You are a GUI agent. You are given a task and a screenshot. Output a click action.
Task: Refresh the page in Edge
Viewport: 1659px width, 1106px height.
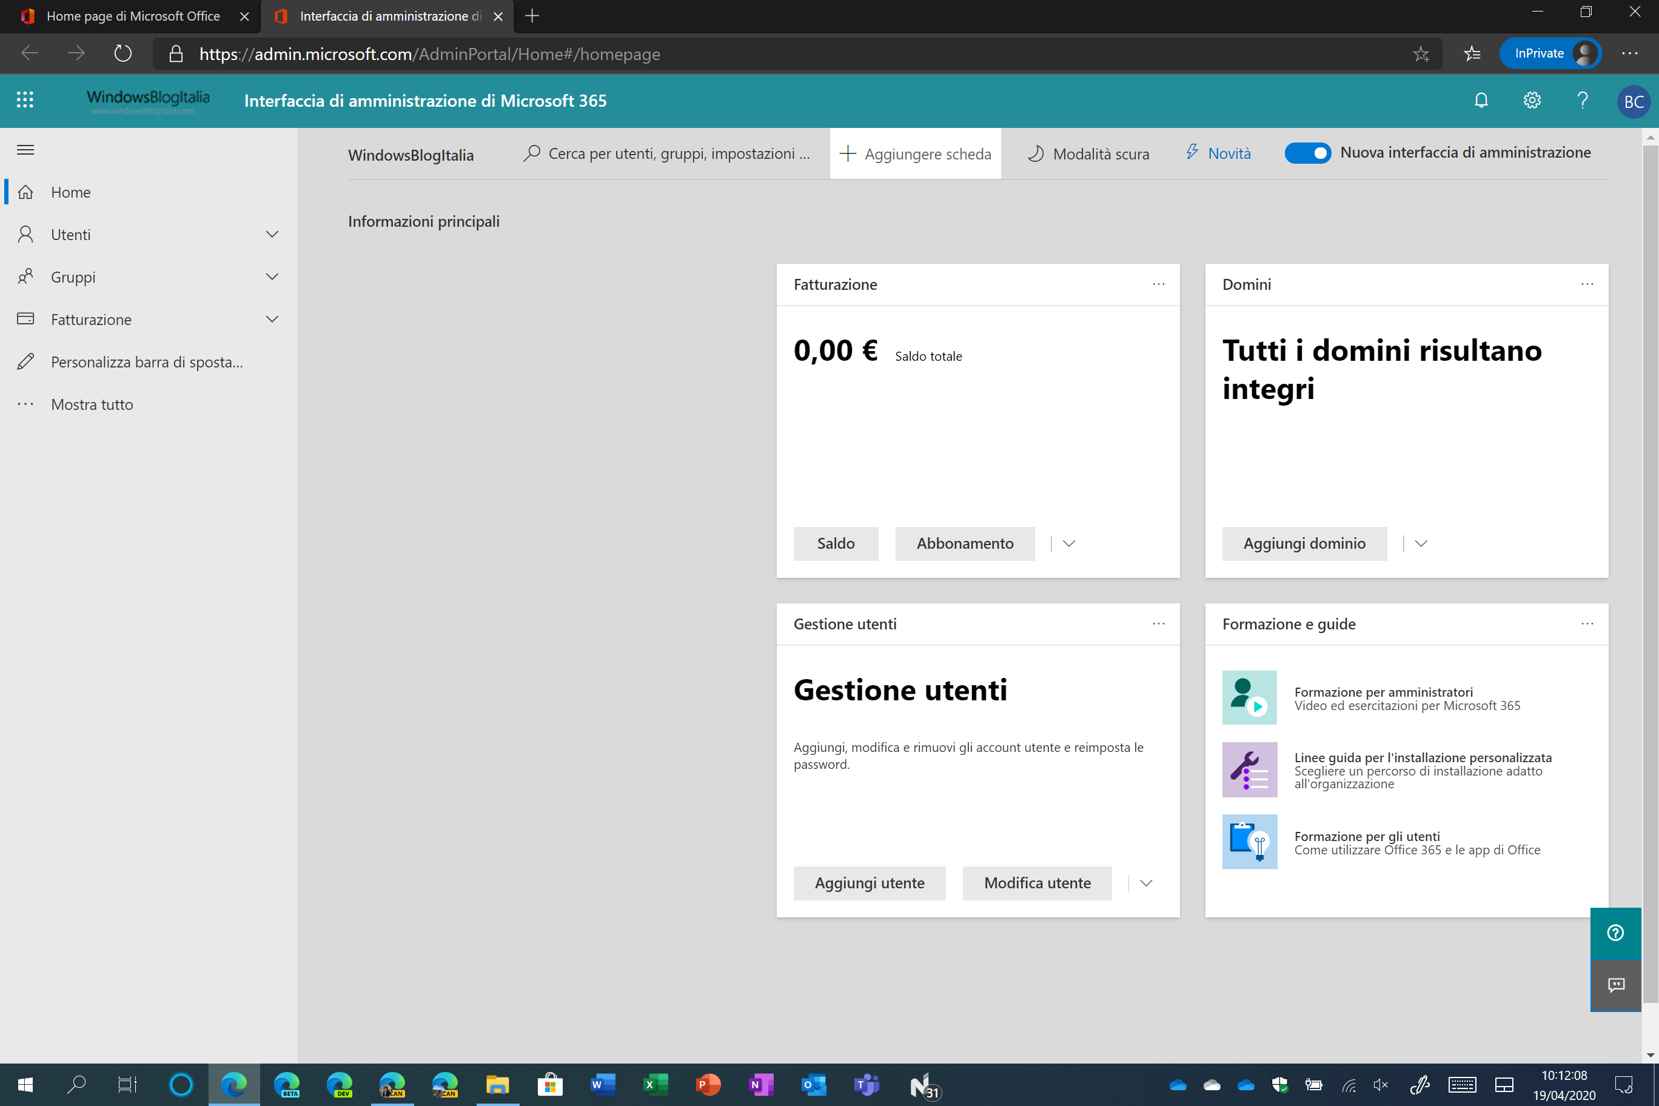click(122, 53)
